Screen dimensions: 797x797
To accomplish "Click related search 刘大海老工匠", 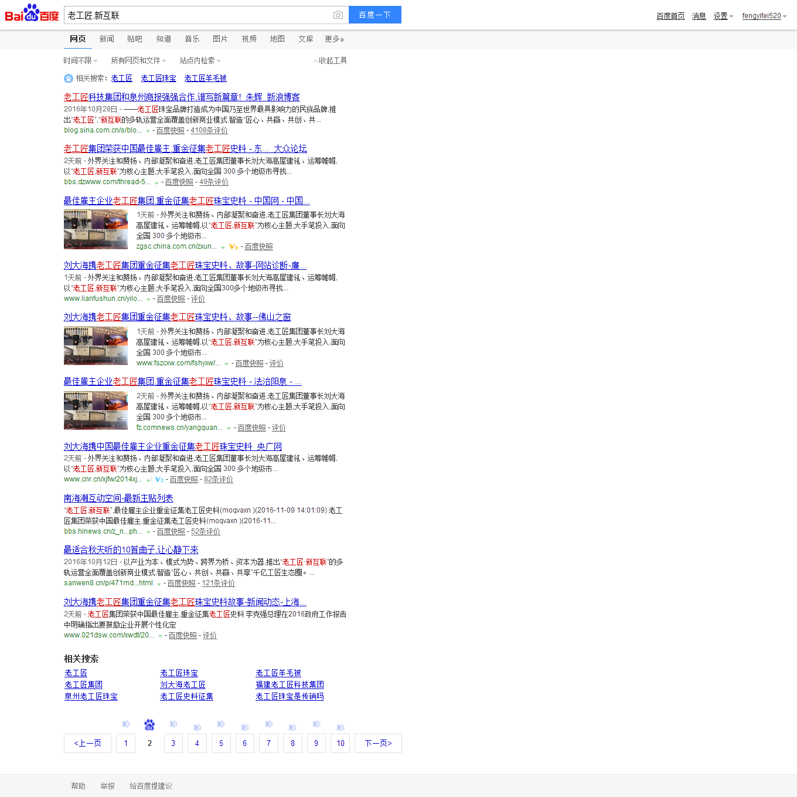I will pos(183,685).
